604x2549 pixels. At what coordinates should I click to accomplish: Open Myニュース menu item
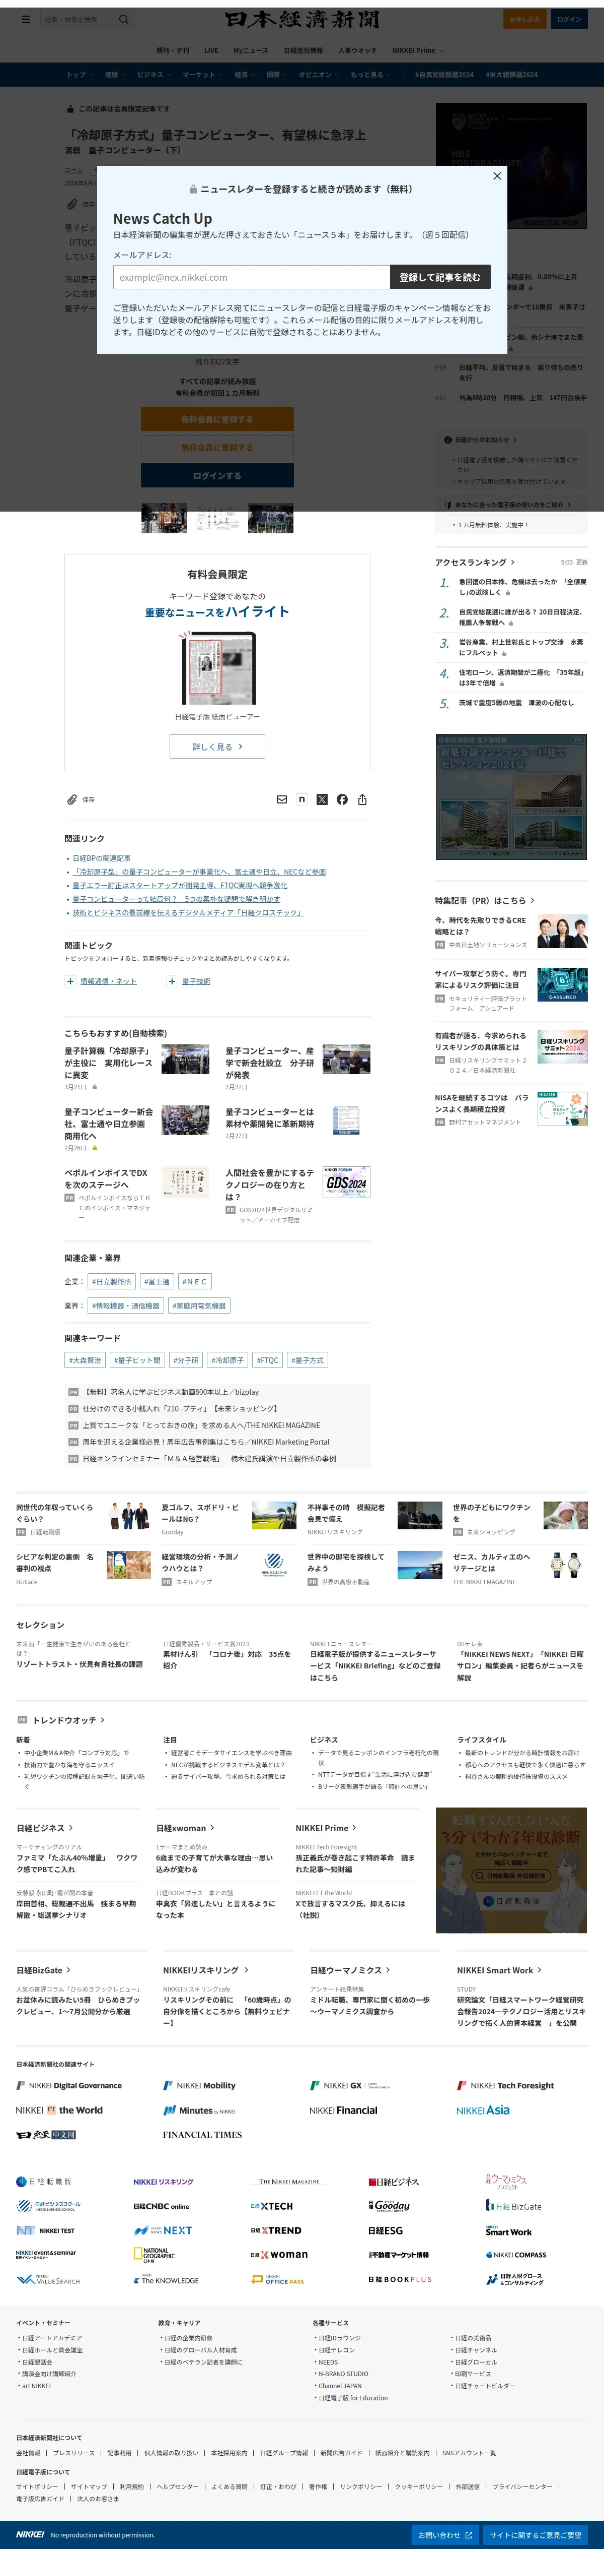(x=250, y=50)
